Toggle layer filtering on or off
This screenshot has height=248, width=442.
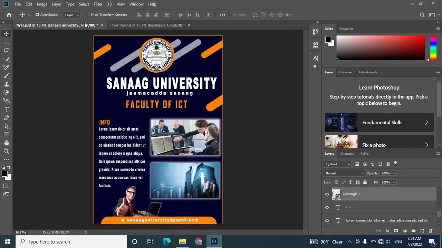[395, 163]
